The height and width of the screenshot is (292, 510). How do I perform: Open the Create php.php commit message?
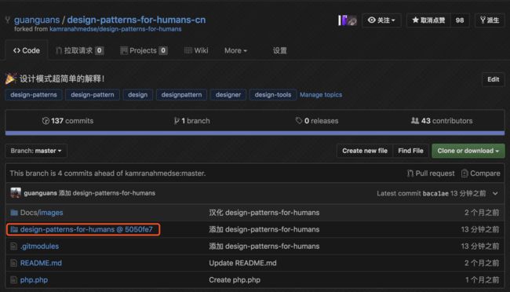point(235,280)
